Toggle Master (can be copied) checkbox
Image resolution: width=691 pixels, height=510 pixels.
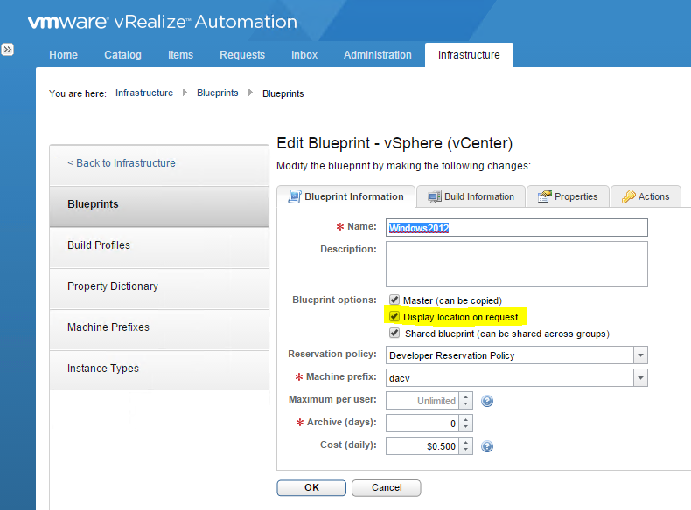[394, 300]
